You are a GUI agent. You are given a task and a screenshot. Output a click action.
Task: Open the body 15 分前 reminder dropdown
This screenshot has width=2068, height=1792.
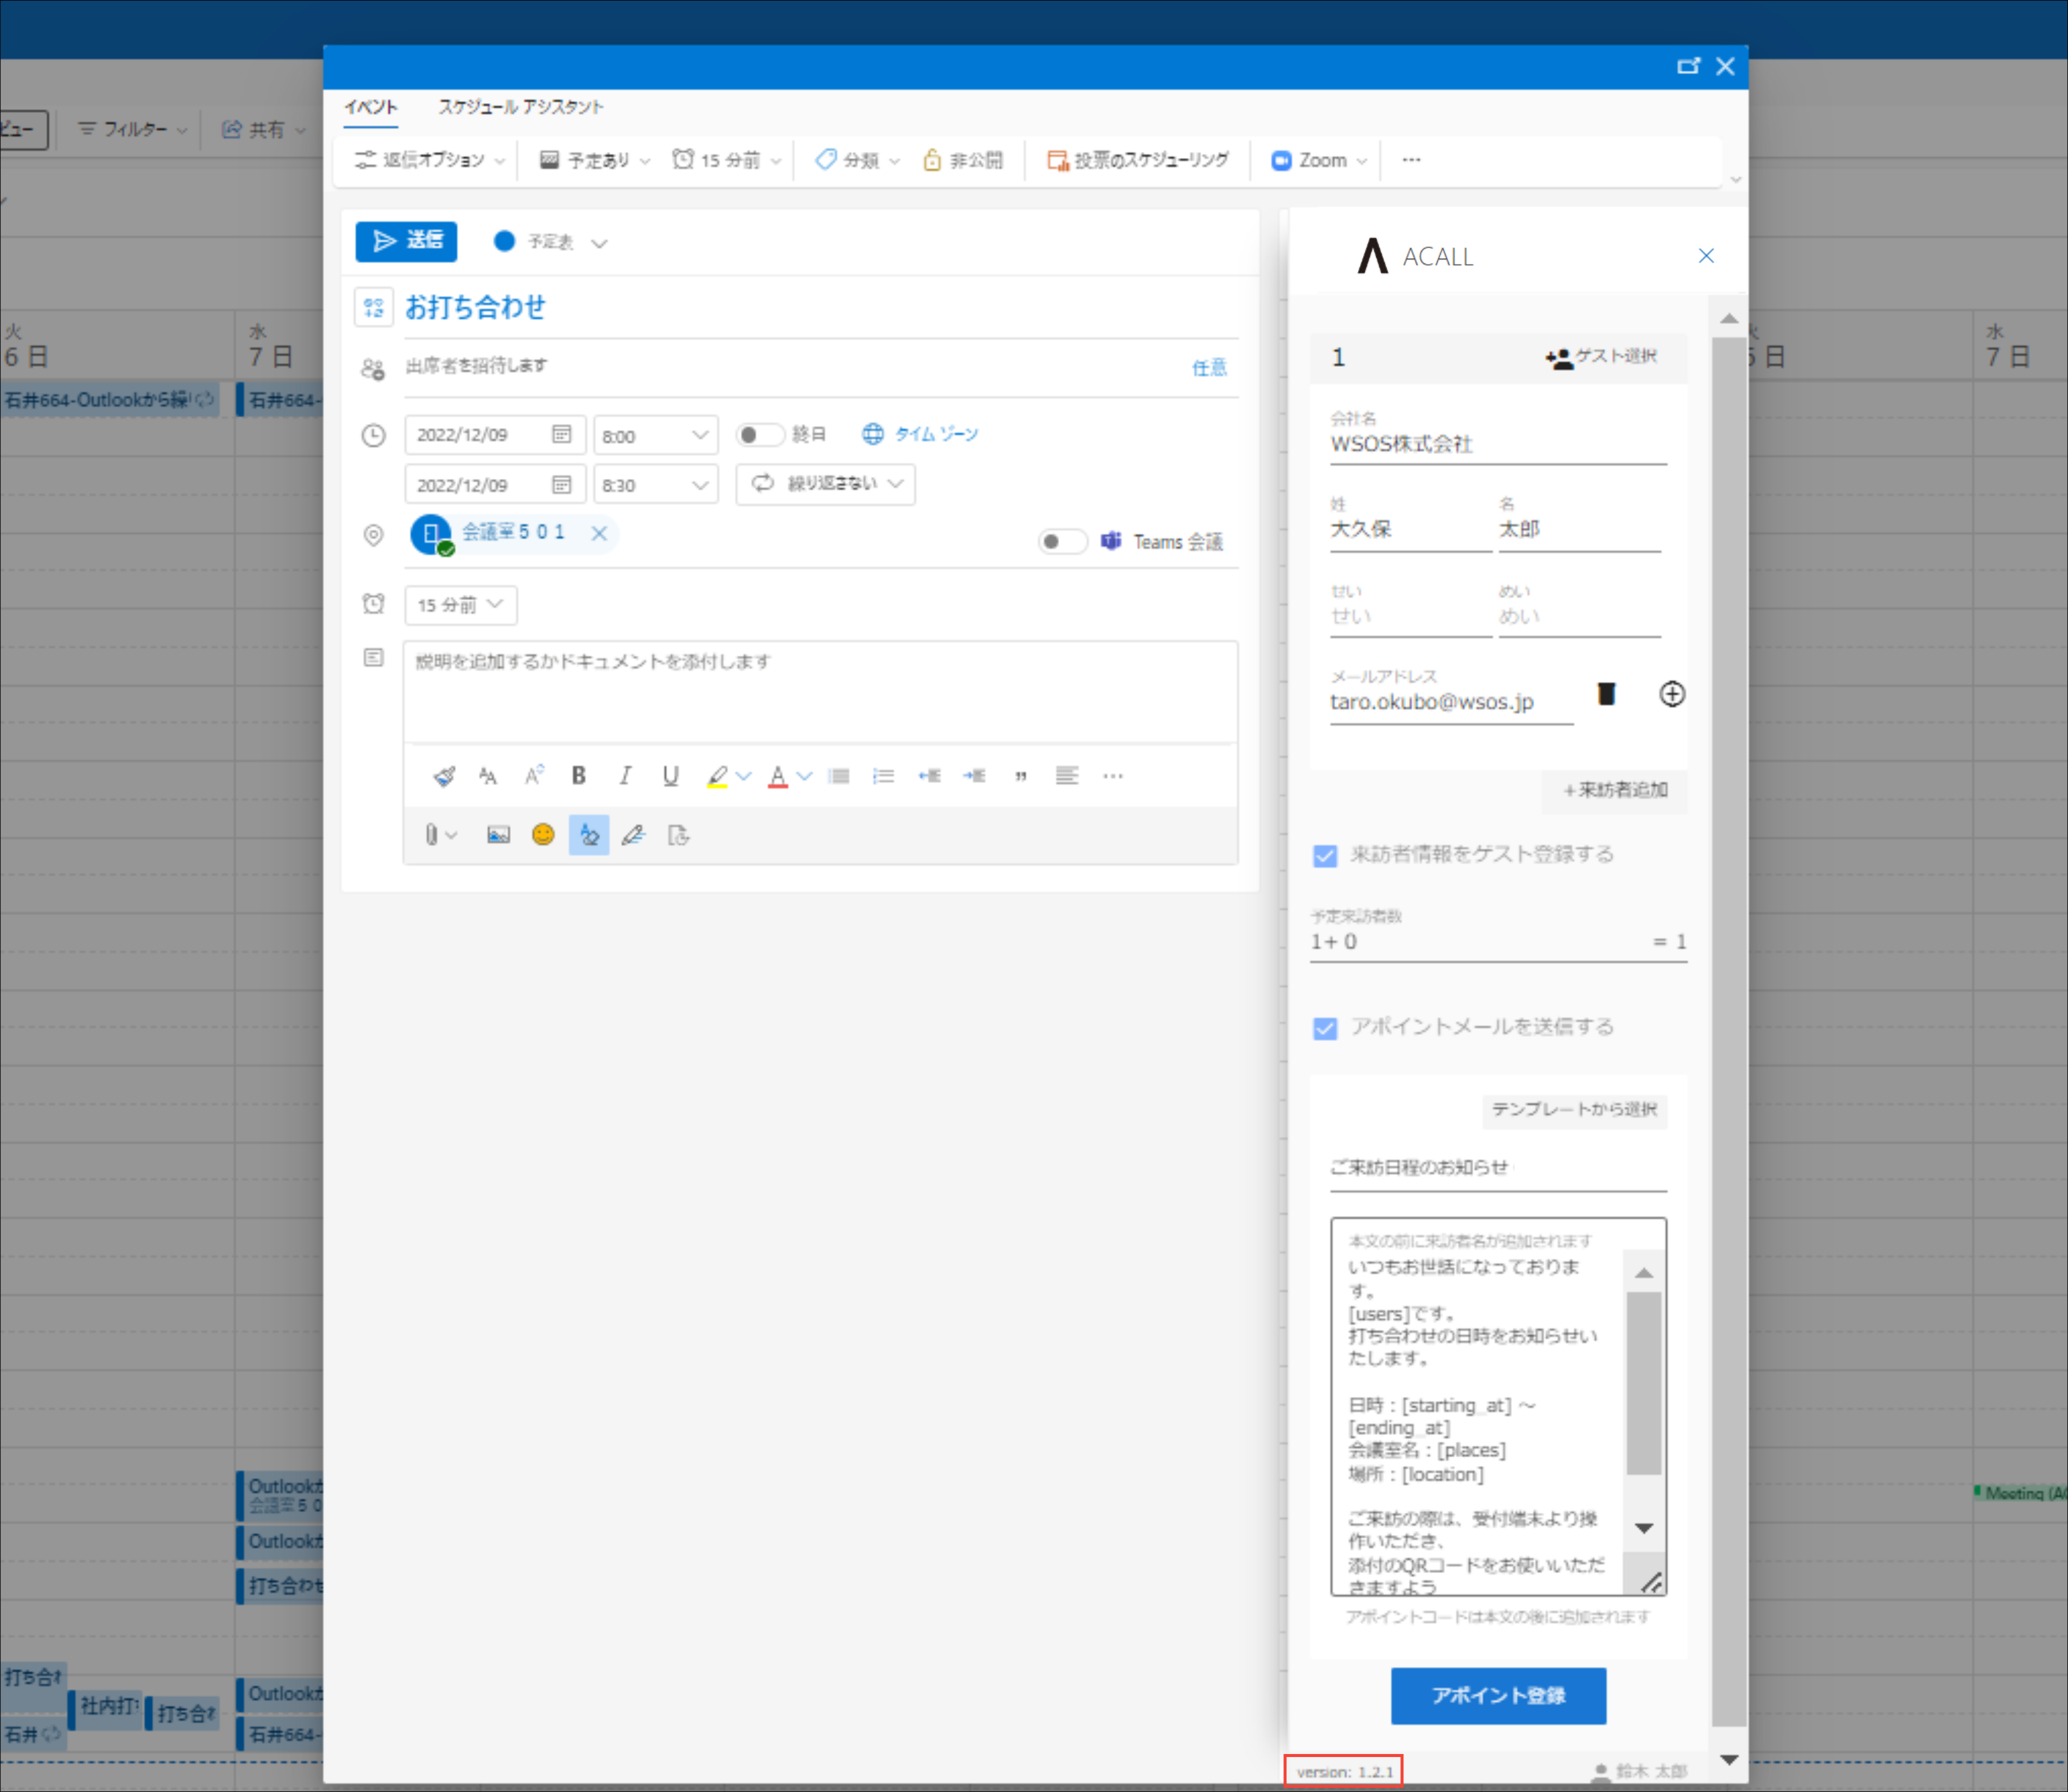[460, 605]
